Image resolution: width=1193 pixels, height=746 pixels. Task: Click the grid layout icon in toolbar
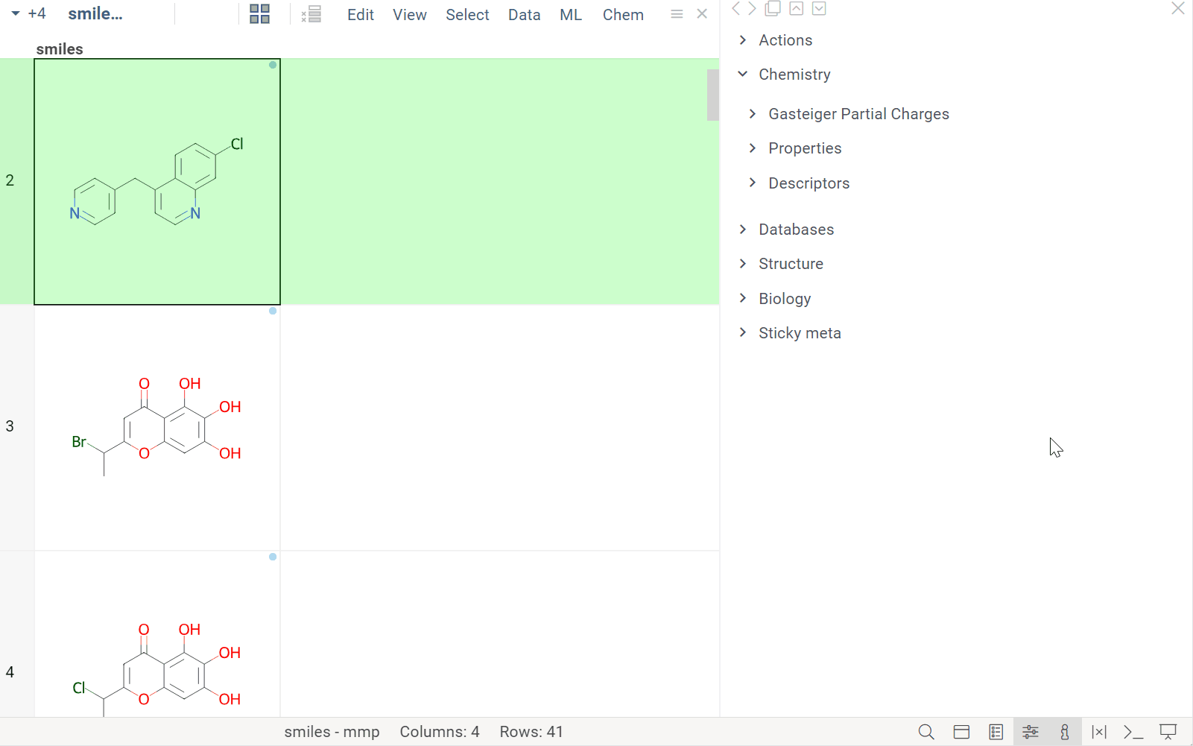[259, 14]
